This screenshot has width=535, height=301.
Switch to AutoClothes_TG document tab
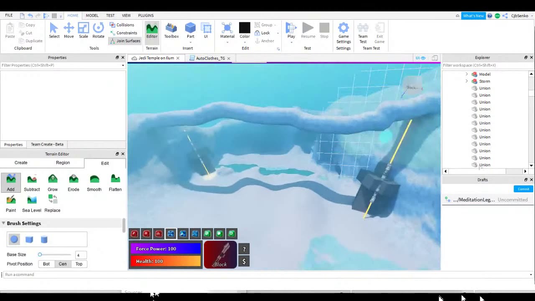pyautogui.click(x=210, y=58)
